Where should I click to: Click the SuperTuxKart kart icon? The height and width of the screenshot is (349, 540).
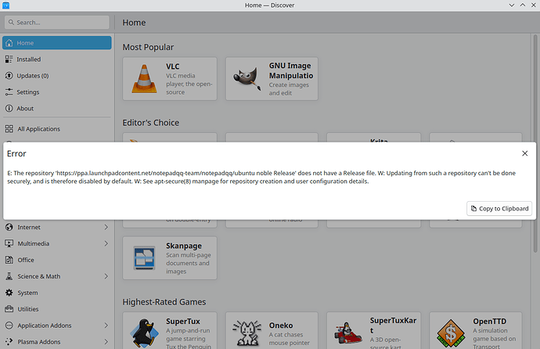pyautogui.click(x=347, y=333)
